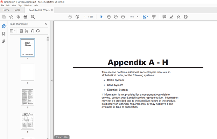This screenshot has height=139, width=217.
Task: Open the Edit menu
Action: 8,5
